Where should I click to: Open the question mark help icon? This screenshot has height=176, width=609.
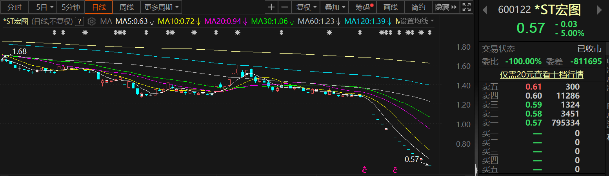pyautogui.click(x=80, y=21)
